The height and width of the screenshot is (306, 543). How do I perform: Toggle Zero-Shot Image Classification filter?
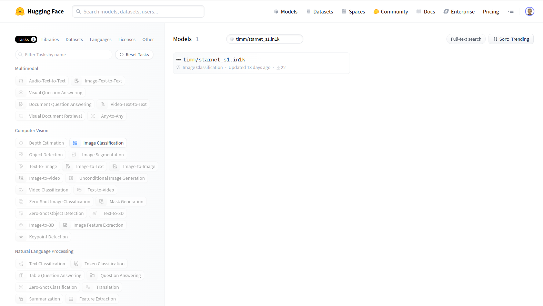54,201
